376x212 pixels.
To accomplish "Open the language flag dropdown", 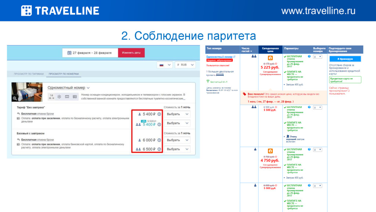I will (165, 65).
